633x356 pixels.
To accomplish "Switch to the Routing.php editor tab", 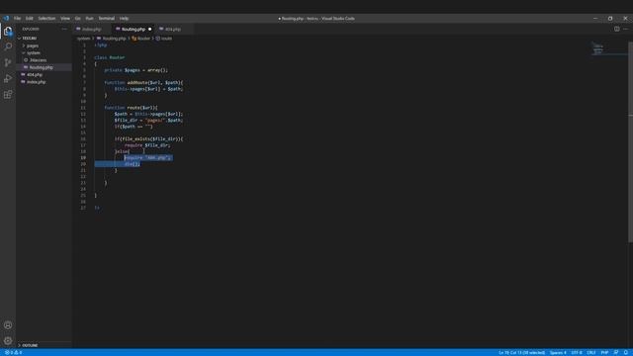I will pos(134,29).
